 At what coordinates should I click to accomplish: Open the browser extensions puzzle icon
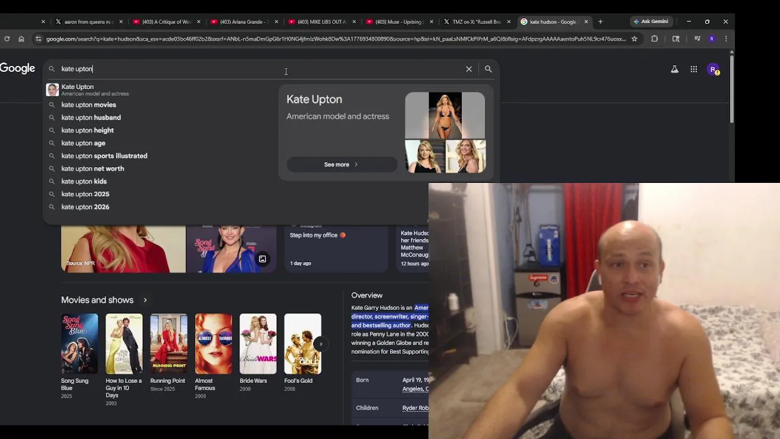click(x=654, y=38)
